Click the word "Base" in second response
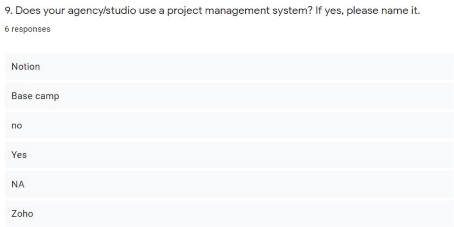The image size is (454, 227). [22, 96]
